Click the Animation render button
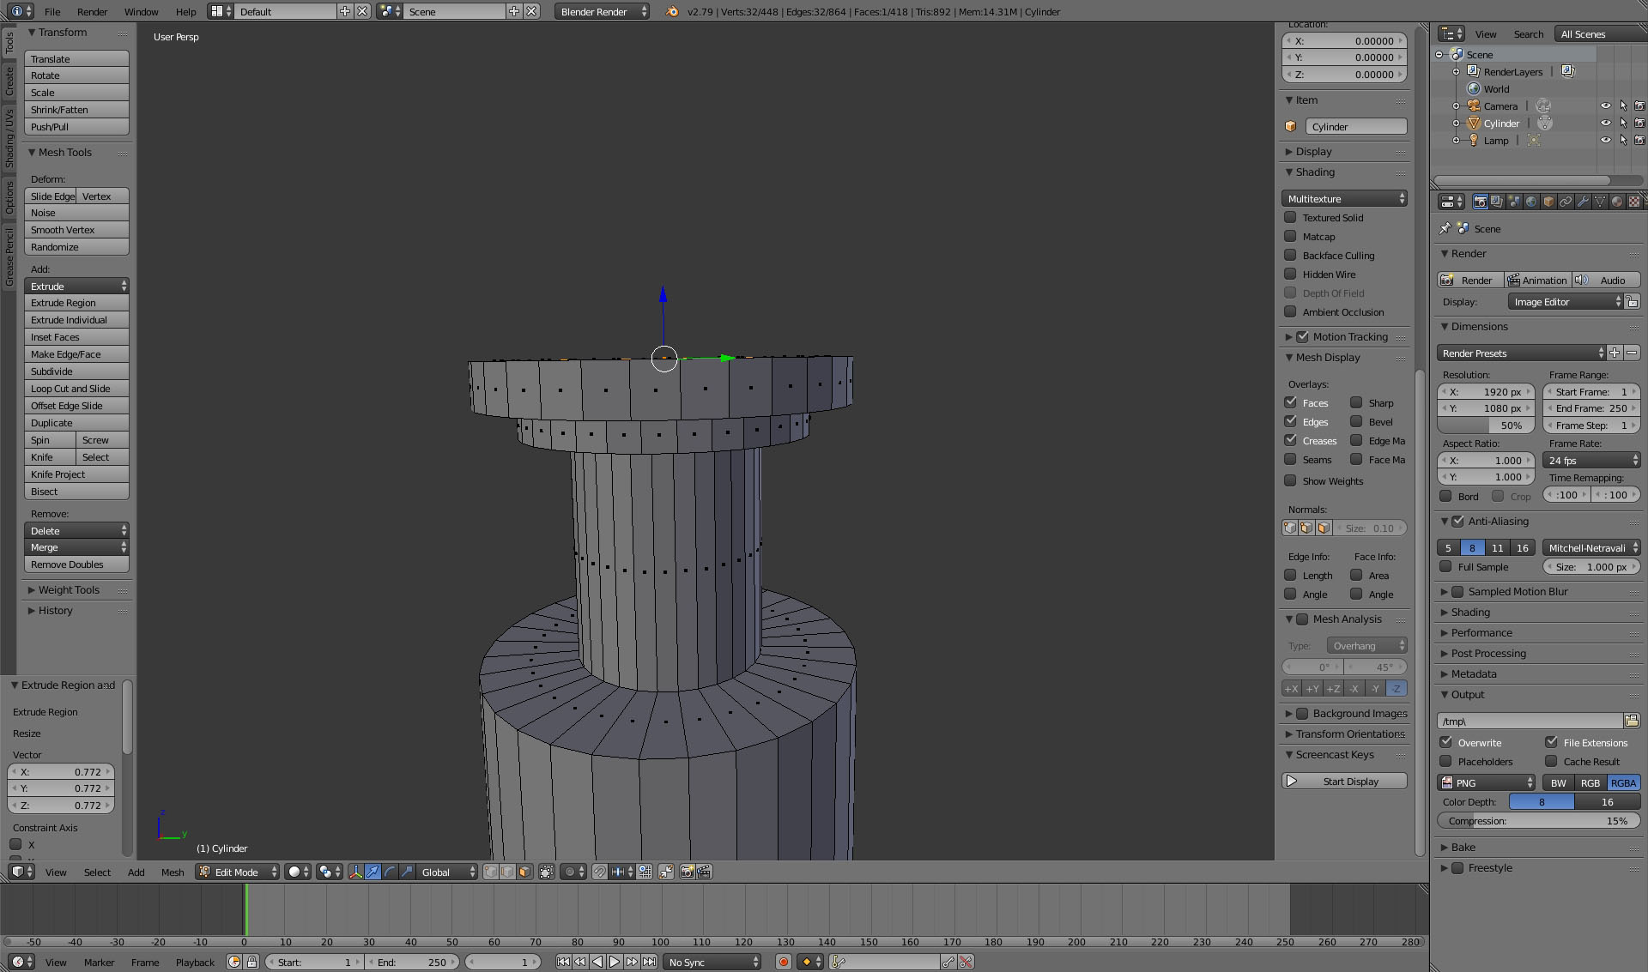Image resolution: width=1648 pixels, height=972 pixels. (1538, 280)
